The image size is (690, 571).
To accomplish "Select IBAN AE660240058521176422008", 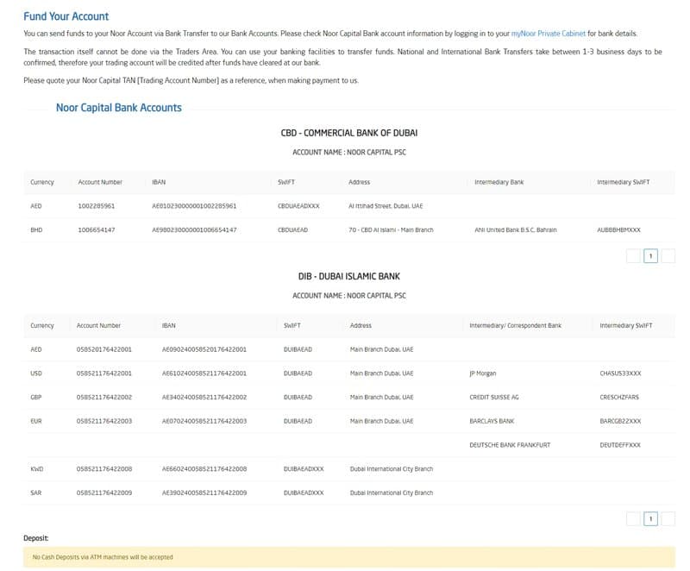I will [204, 469].
